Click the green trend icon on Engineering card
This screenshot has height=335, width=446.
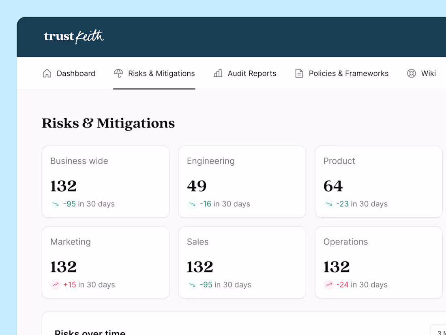coord(191,204)
